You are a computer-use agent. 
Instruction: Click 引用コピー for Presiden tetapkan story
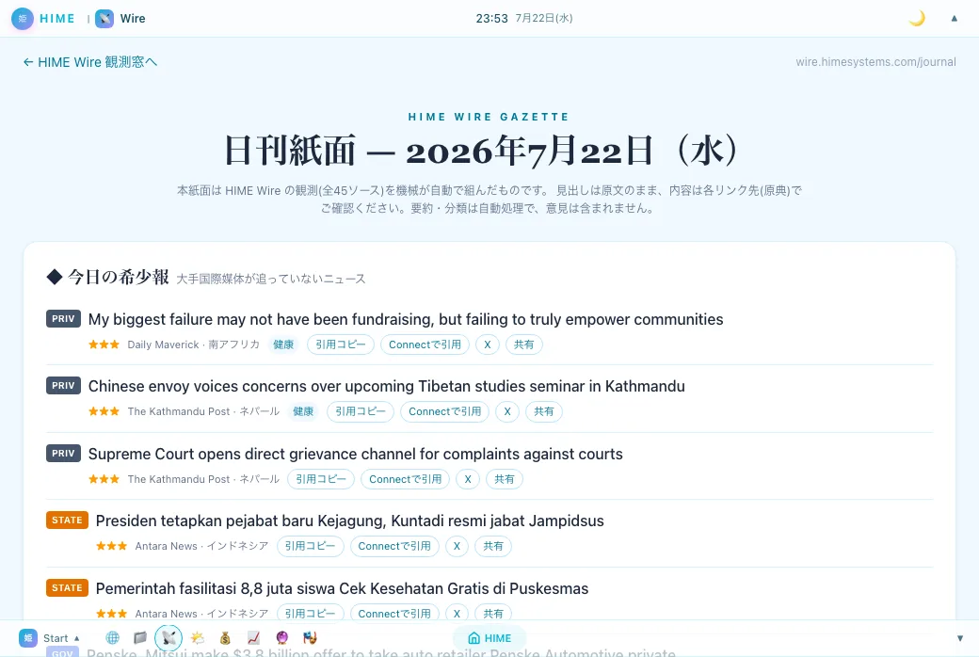[x=311, y=546]
